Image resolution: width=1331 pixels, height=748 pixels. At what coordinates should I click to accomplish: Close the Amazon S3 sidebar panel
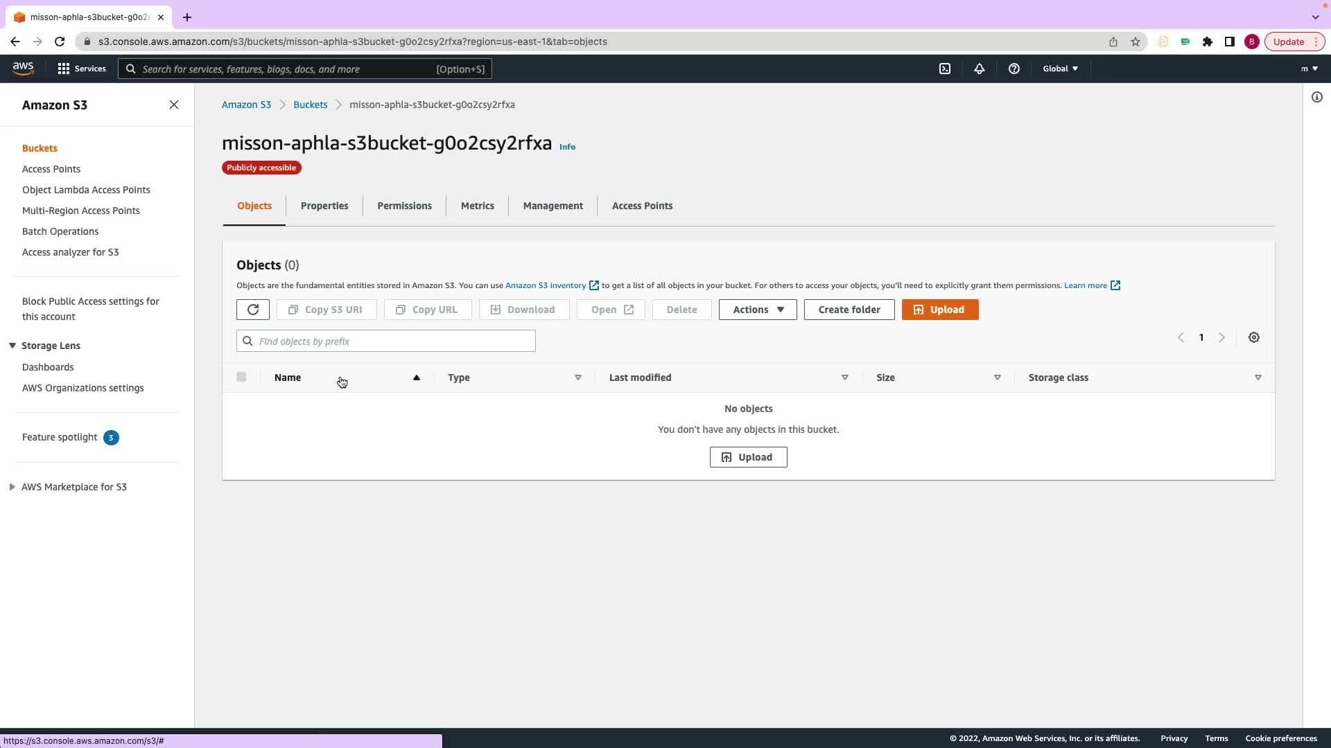174,105
